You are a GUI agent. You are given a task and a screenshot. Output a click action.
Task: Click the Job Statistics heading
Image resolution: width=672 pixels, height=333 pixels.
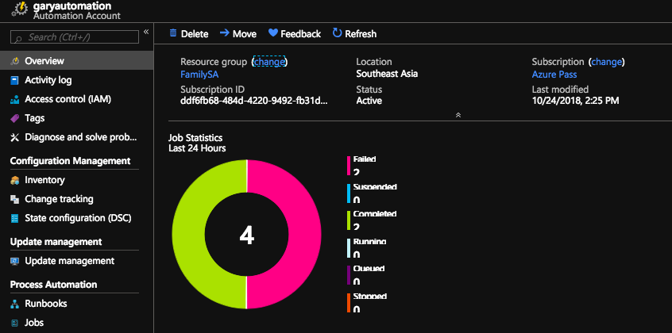(x=195, y=138)
